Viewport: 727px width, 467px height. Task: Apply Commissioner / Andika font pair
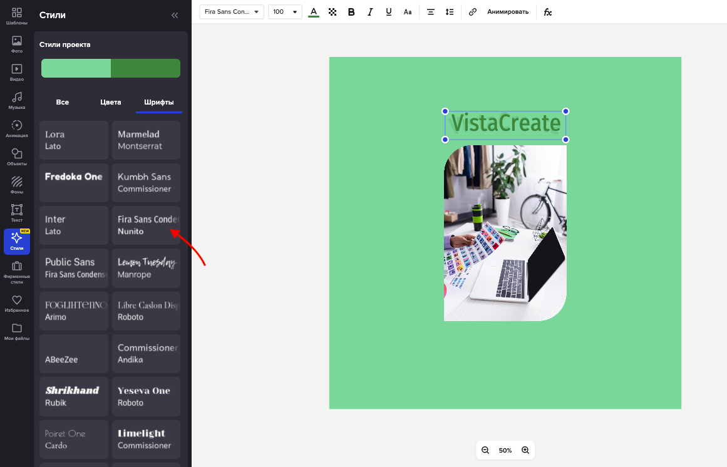(146, 354)
